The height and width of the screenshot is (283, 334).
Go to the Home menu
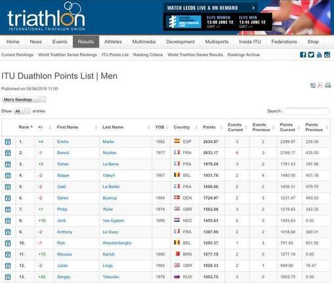point(12,42)
